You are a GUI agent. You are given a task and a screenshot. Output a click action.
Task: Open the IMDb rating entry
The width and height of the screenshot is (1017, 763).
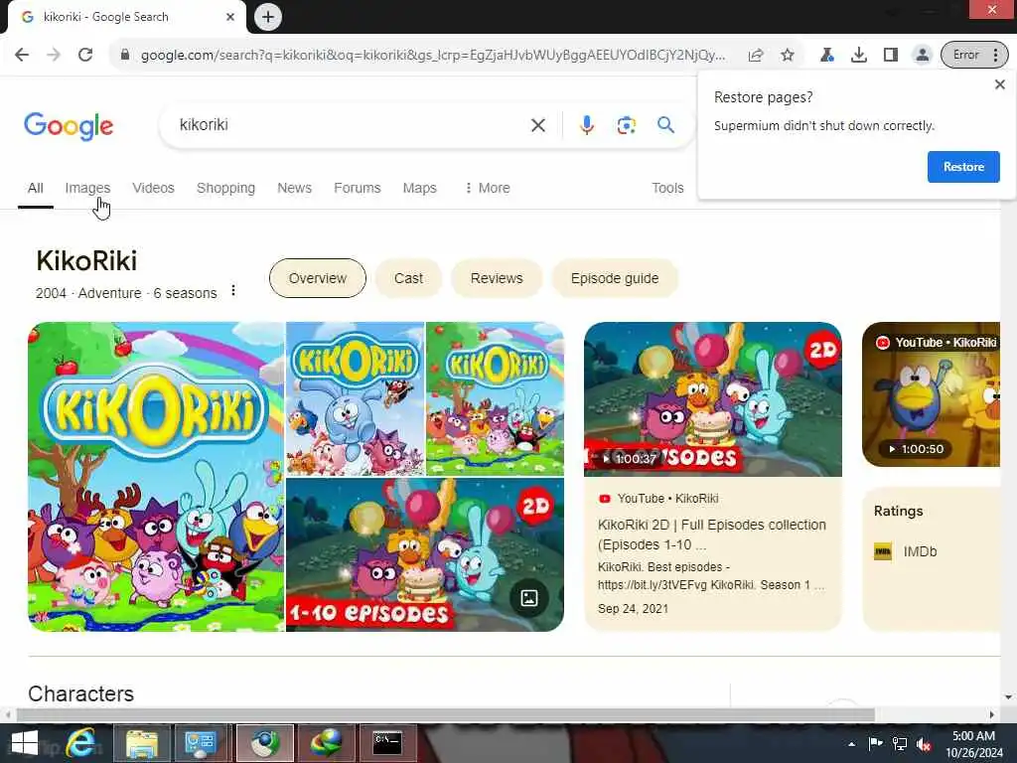click(x=906, y=551)
